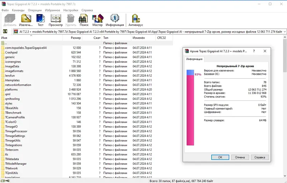Open the Файл menu
This screenshot has width=287, height=183.
coord(5,10)
